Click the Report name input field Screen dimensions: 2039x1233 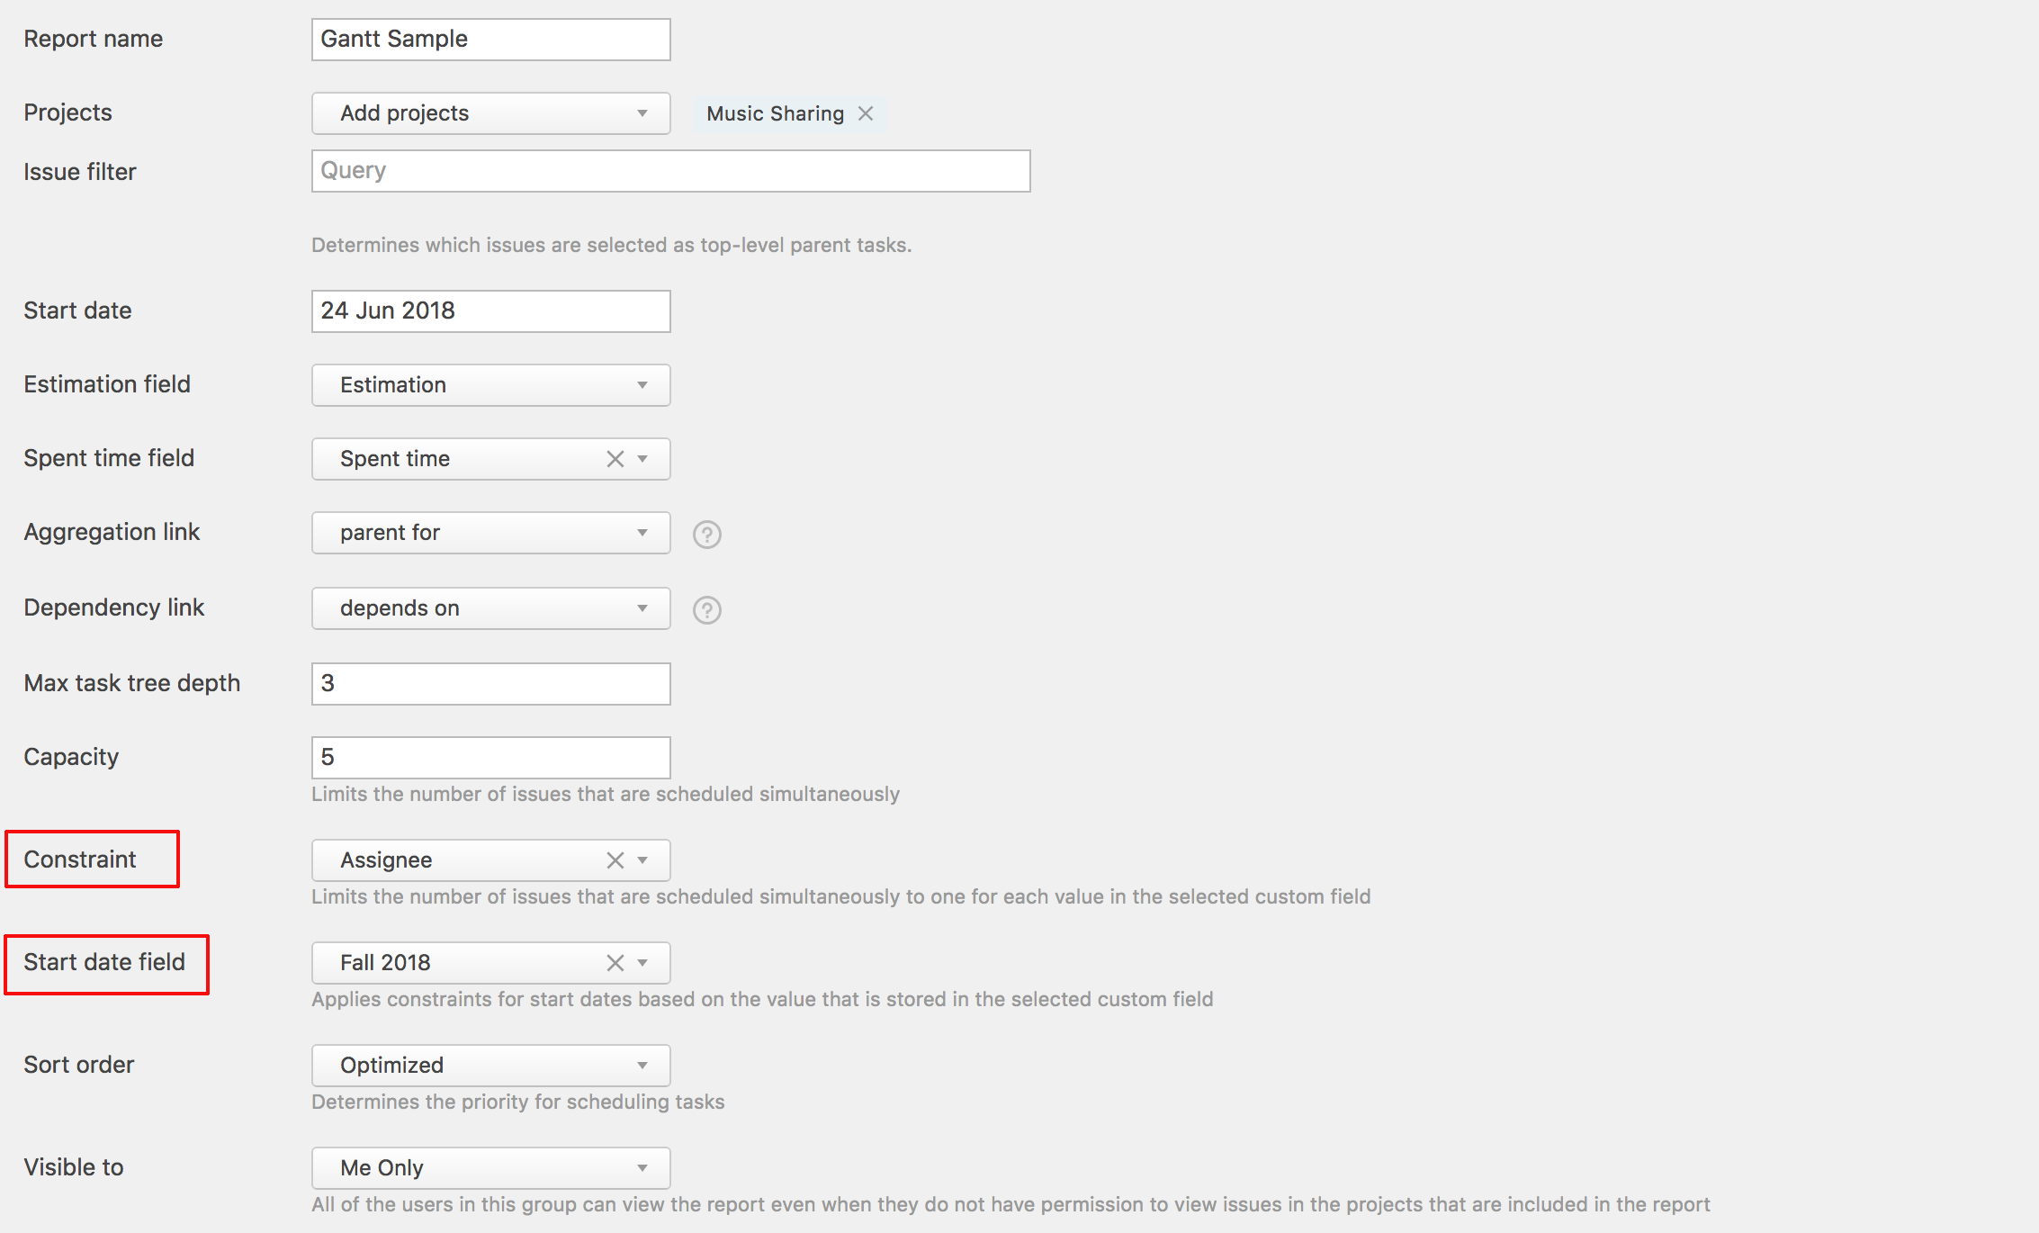pyautogui.click(x=490, y=40)
